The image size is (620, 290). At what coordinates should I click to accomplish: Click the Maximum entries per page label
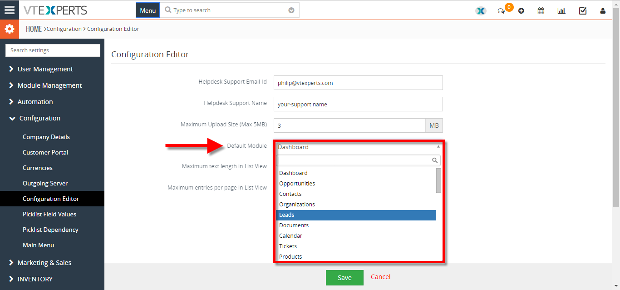(x=217, y=187)
